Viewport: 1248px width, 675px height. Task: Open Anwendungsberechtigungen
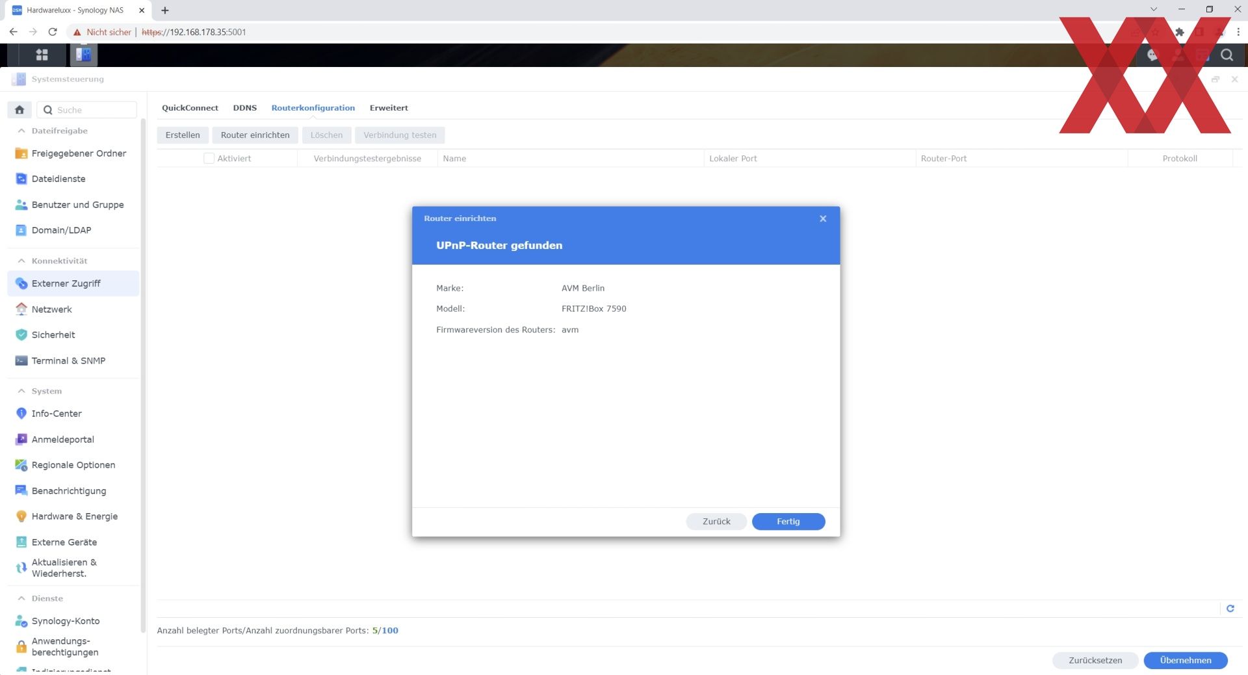point(73,646)
